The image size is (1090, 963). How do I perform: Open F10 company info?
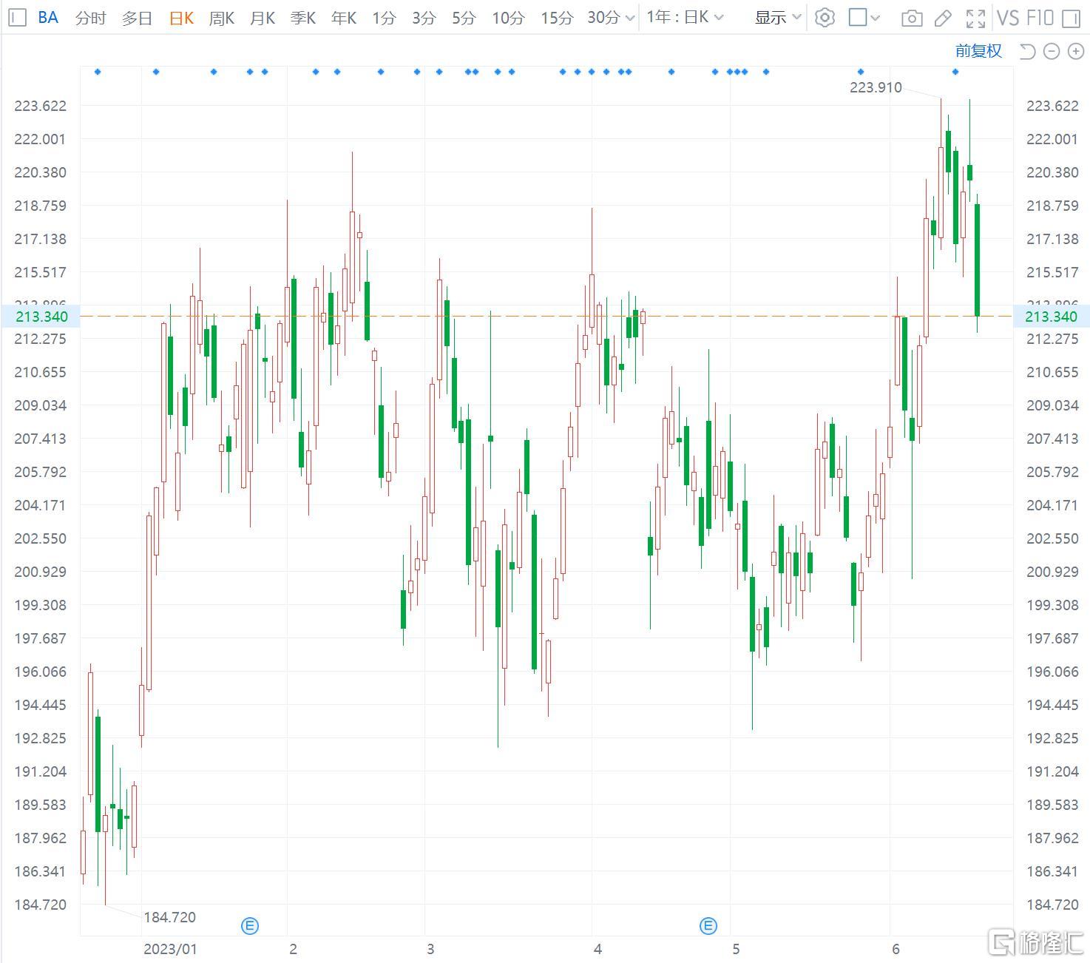pos(1039,18)
